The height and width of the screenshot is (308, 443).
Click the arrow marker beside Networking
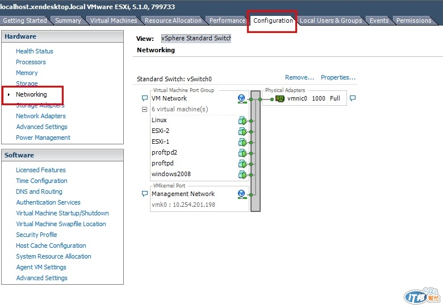tap(9, 94)
